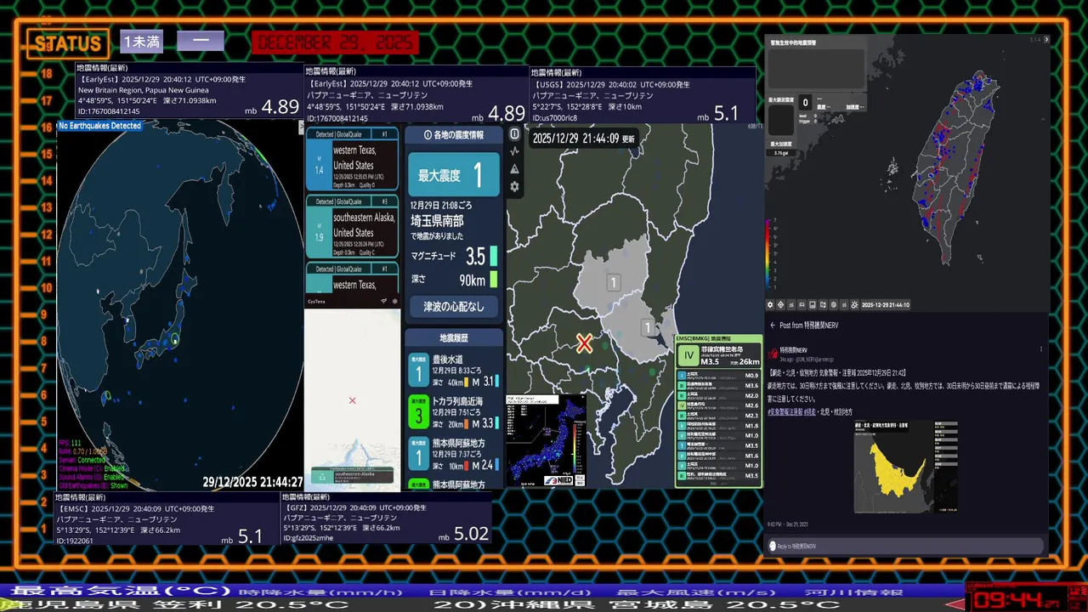The width and height of the screenshot is (1088, 612).
Task: Click the warning triangle icon beside Japan map
Action: pyautogui.click(x=514, y=169)
